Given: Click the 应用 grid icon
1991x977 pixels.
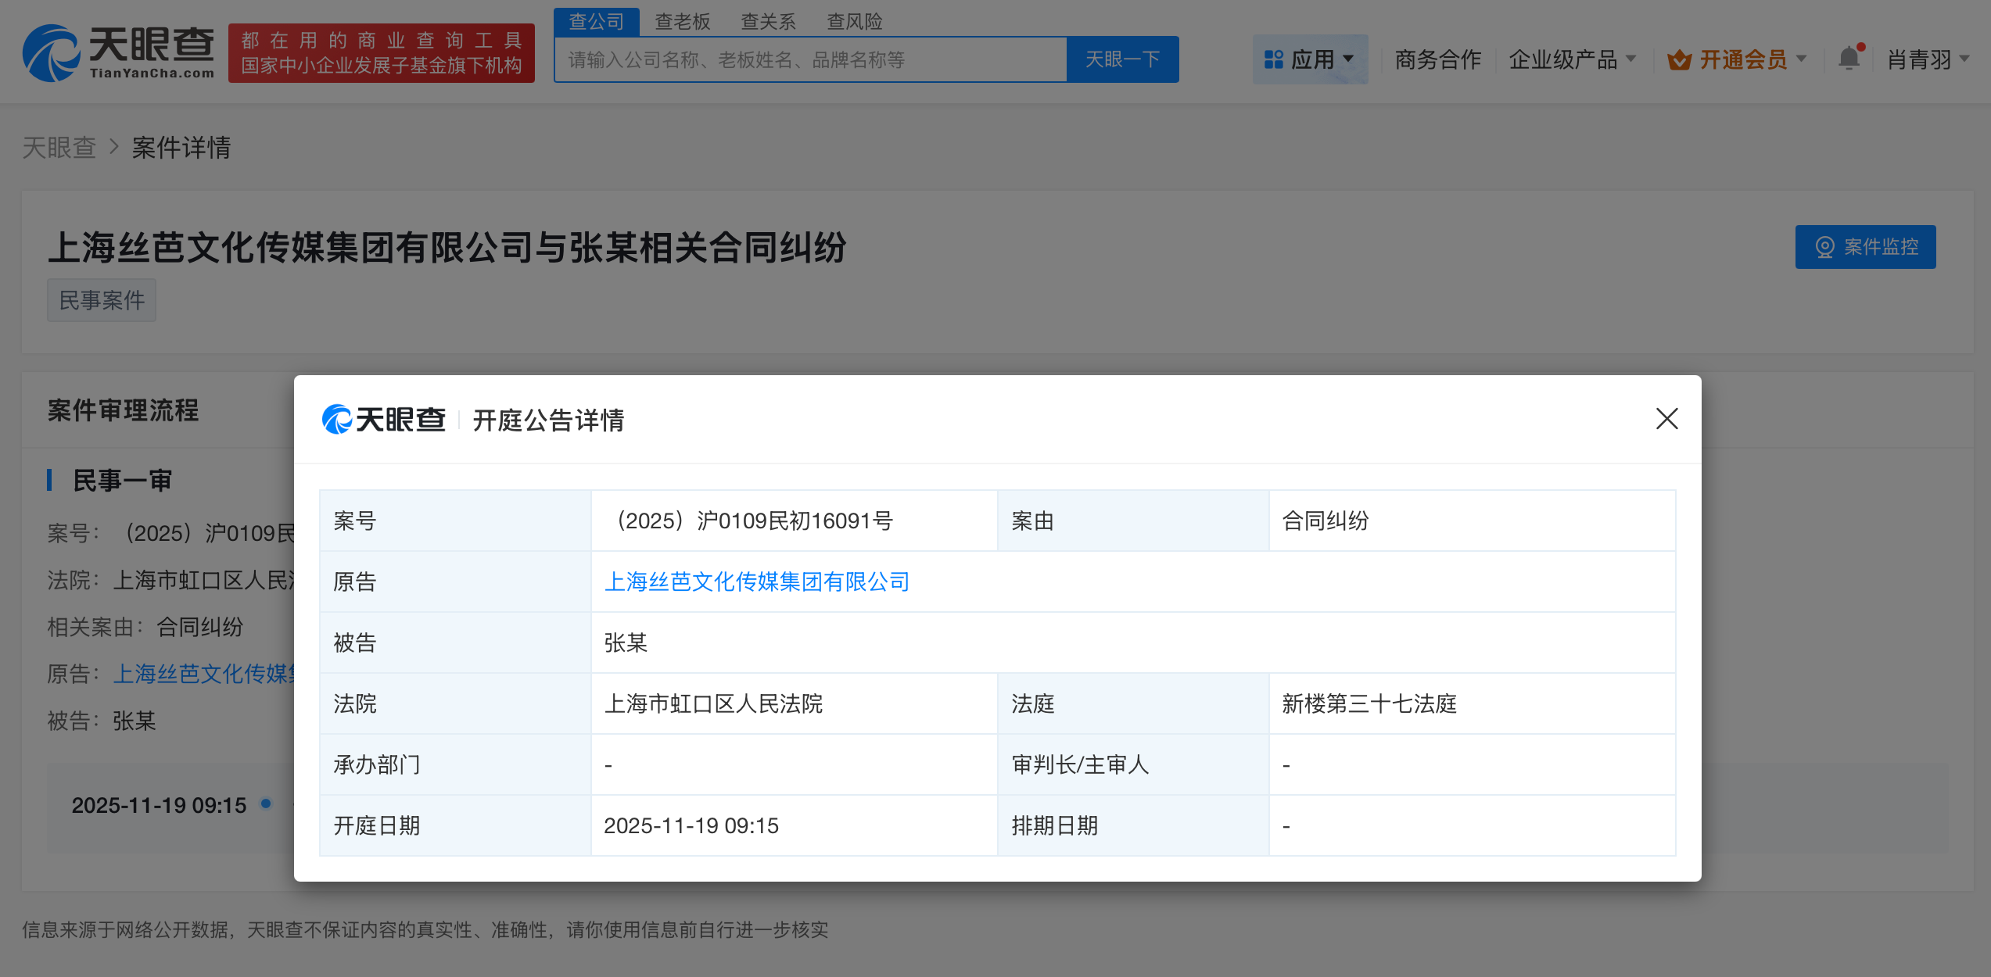Looking at the screenshot, I should (x=1273, y=58).
